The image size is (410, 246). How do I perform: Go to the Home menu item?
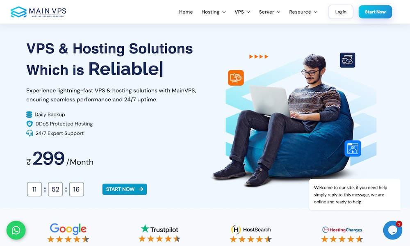point(186,12)
